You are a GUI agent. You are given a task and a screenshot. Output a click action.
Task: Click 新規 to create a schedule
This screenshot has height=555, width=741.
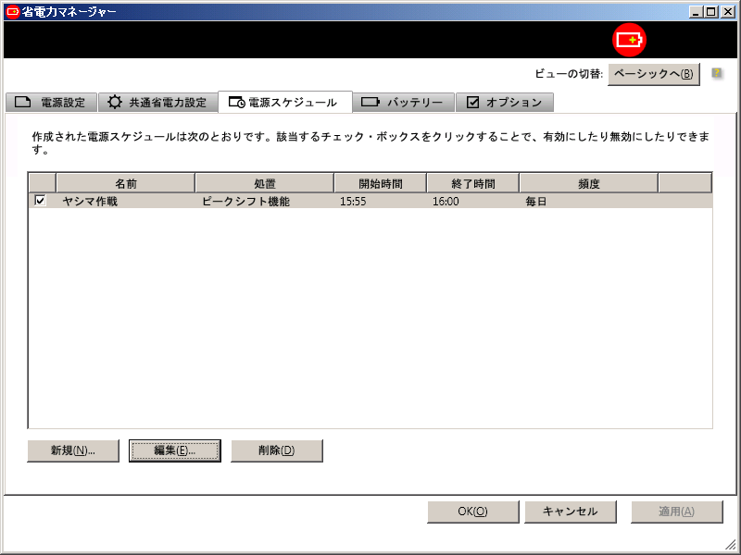click(73, 450)
